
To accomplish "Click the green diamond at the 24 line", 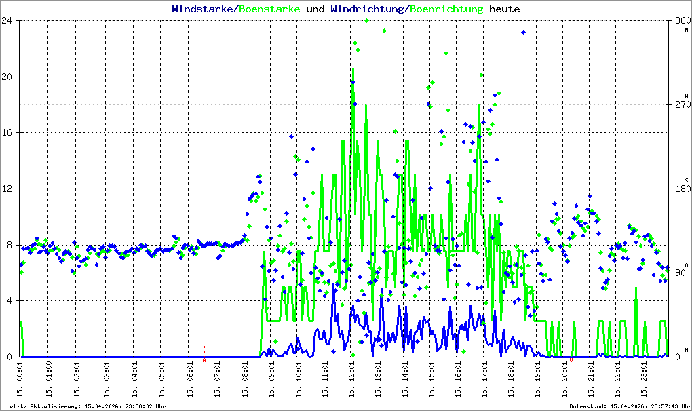I will [x=367, y=21].
